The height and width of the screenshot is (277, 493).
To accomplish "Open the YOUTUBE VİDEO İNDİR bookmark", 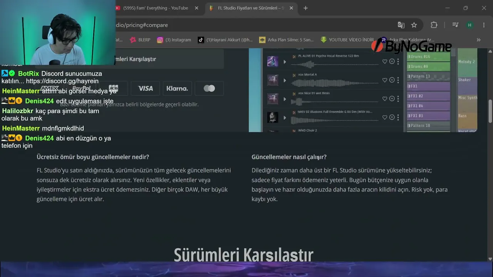I will click(x=347, y=40).
